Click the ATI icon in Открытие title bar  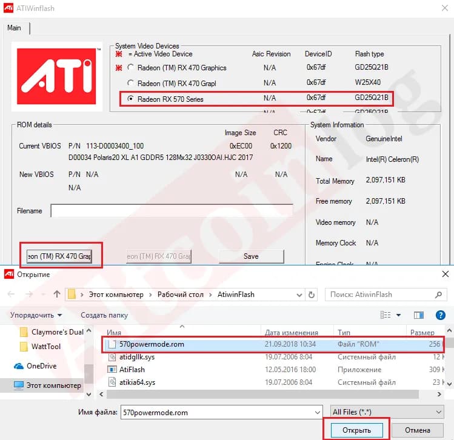coord(8,274)
